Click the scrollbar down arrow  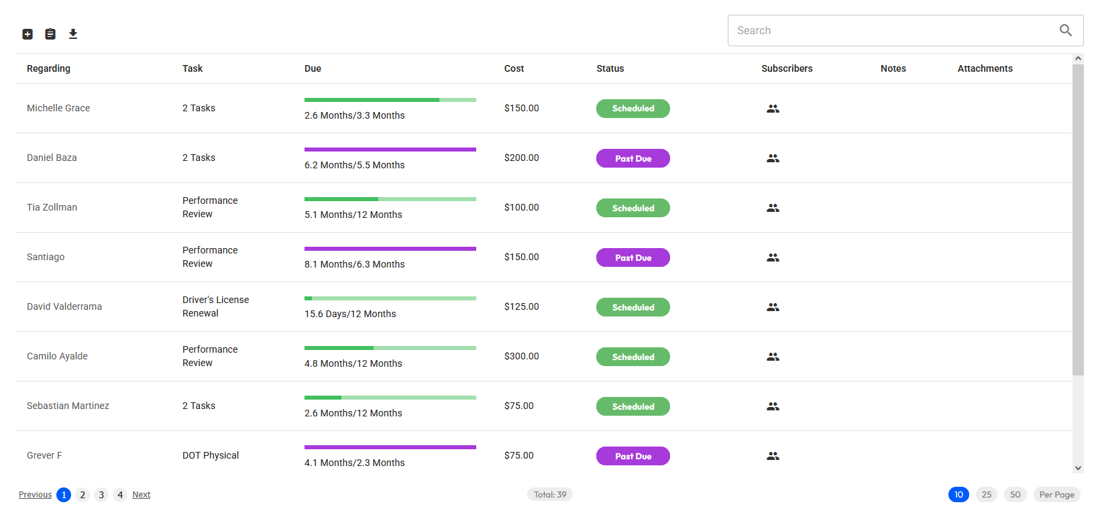pos(1078,468)
